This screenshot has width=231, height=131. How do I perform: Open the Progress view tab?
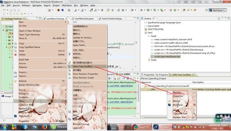[x=162, y=75]
